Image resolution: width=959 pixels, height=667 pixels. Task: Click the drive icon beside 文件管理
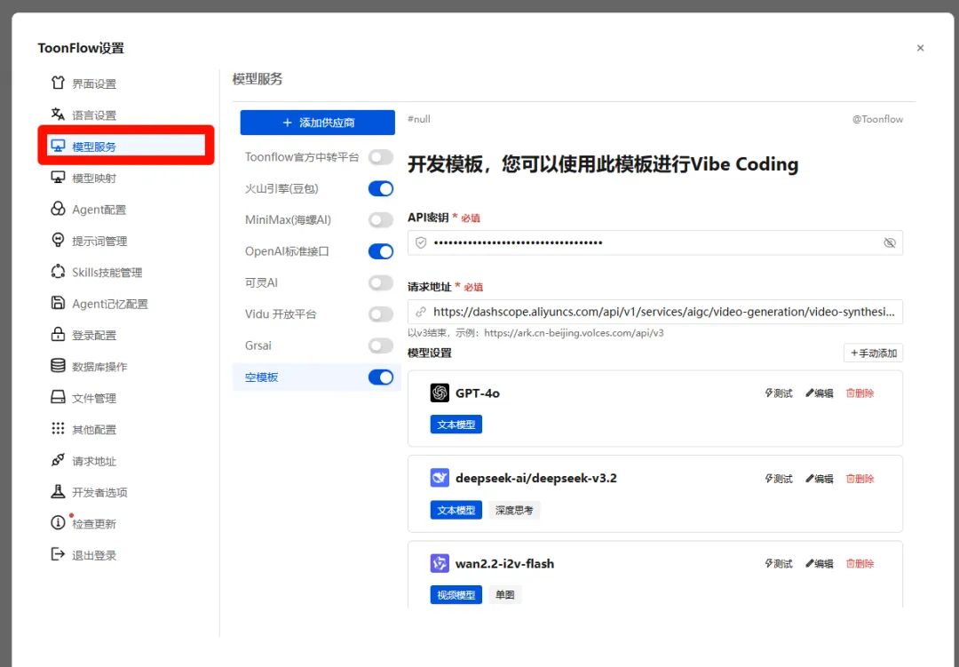(58, 397)
